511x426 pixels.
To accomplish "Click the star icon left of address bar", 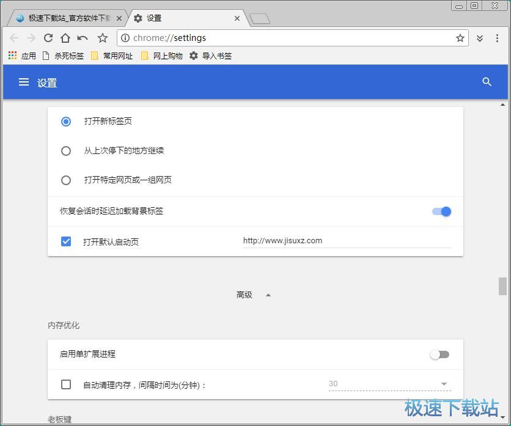I will 103,38.
